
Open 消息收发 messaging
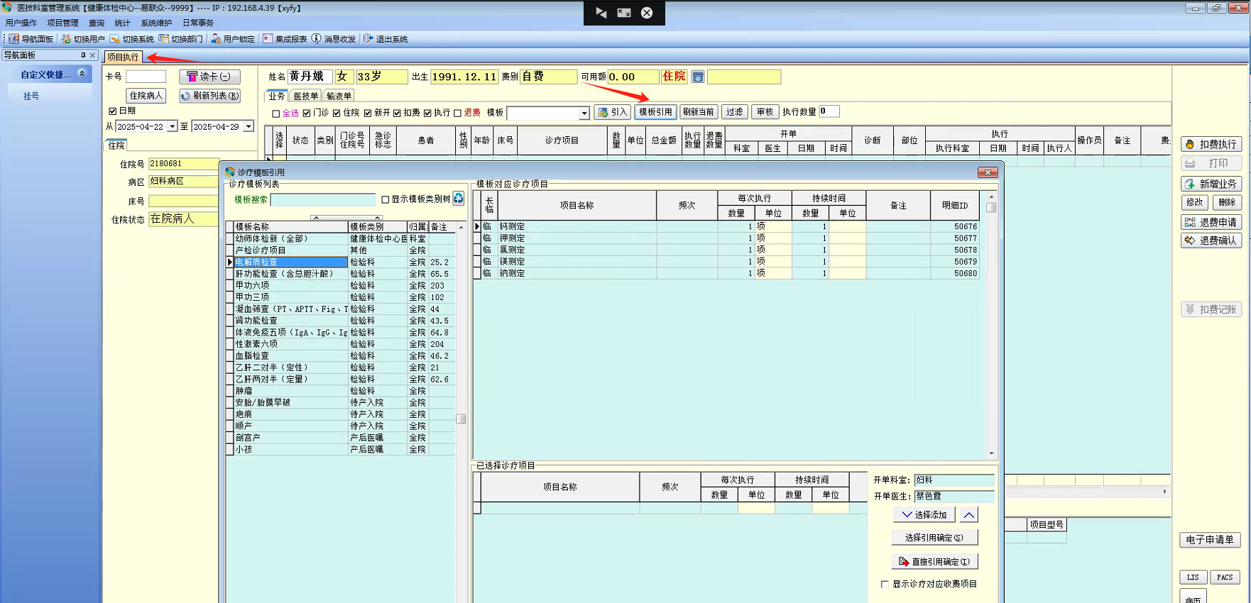point(334,39)
